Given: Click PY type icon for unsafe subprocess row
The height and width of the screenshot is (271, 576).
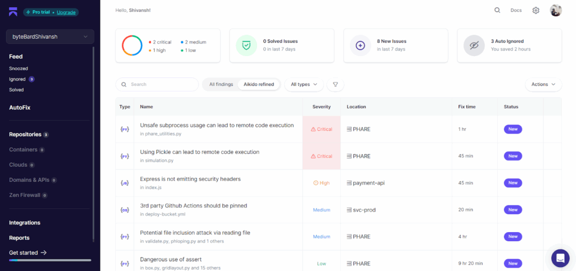Looking at the screenshot, I should tap(125, 129).
